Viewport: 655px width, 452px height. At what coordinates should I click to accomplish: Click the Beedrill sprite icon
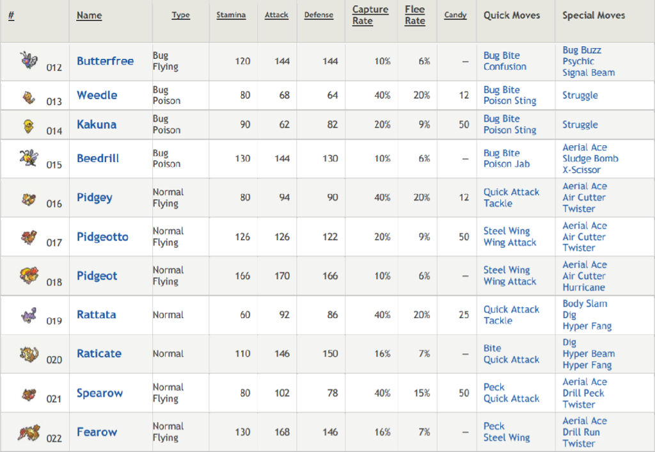(x=29, y=157)
